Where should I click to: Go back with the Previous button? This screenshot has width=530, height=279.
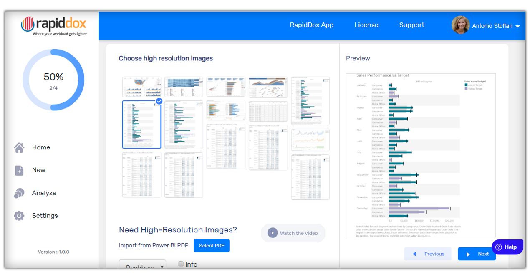point(428,254)
